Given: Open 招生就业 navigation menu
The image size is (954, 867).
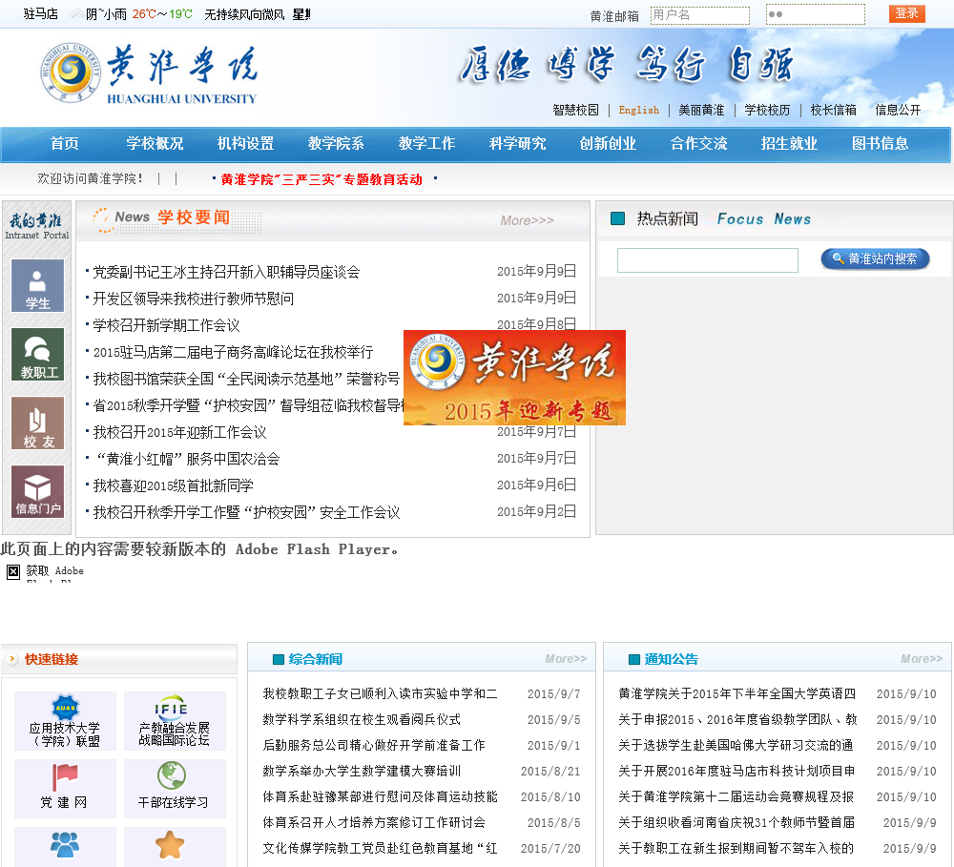Looking at the screenshot, I should (789, 144).
